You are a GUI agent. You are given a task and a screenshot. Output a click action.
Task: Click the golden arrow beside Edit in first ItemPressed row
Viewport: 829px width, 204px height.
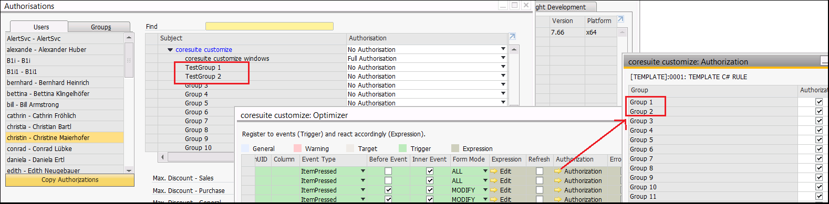[x=494, y=171]
